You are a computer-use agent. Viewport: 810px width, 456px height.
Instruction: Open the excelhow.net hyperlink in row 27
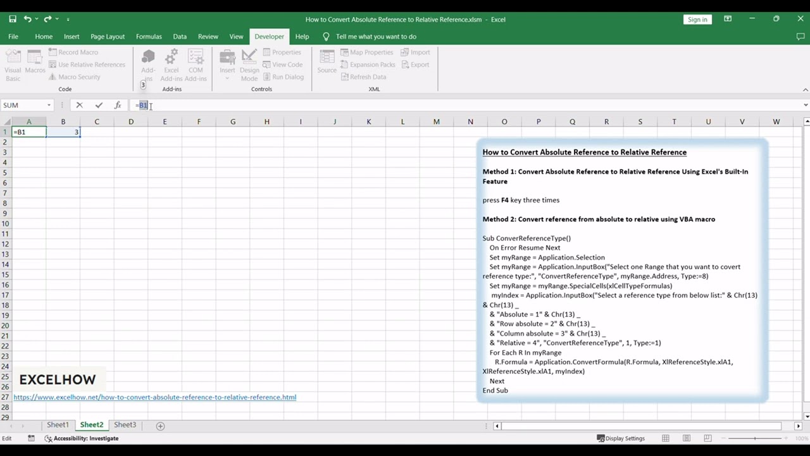(155, 397)
